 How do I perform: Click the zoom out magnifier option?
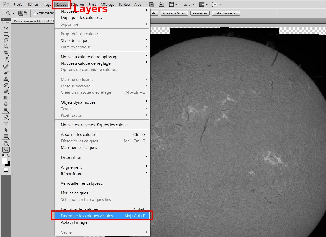coord(26,13)
